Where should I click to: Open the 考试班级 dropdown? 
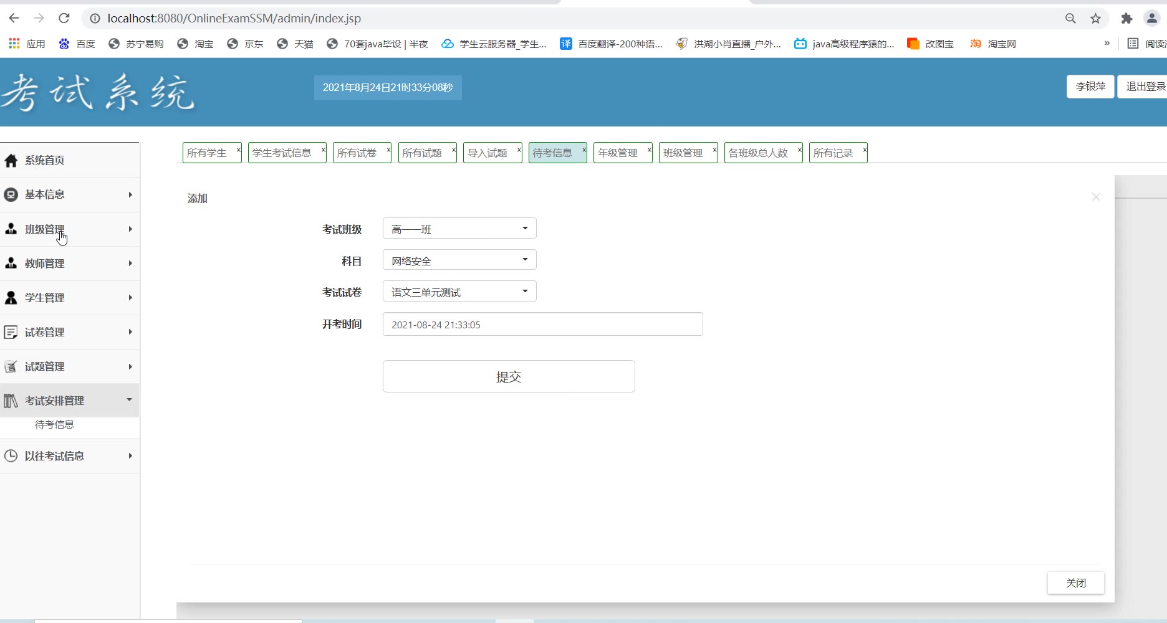pyautogui.click(x=459, y=229)
